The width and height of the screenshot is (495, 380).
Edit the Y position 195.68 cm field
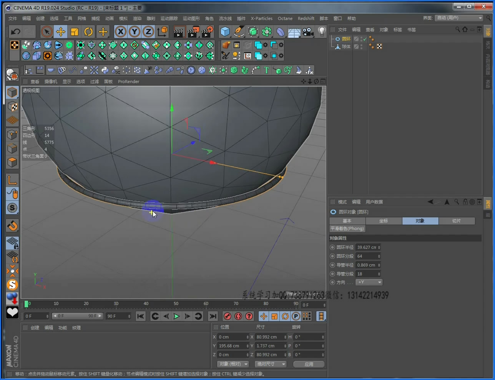click(x=233, y=346)
